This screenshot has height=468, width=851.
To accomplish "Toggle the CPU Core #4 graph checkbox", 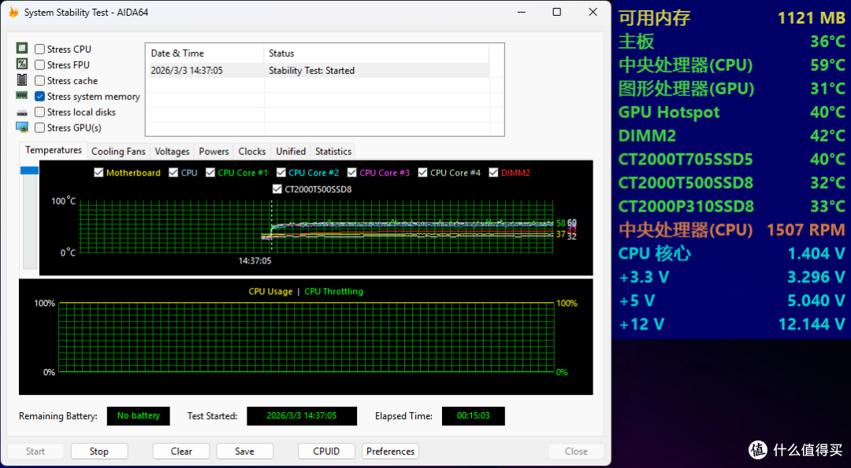I will (423, 173).
